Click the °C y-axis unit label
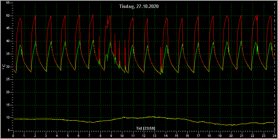 [3, 67]
